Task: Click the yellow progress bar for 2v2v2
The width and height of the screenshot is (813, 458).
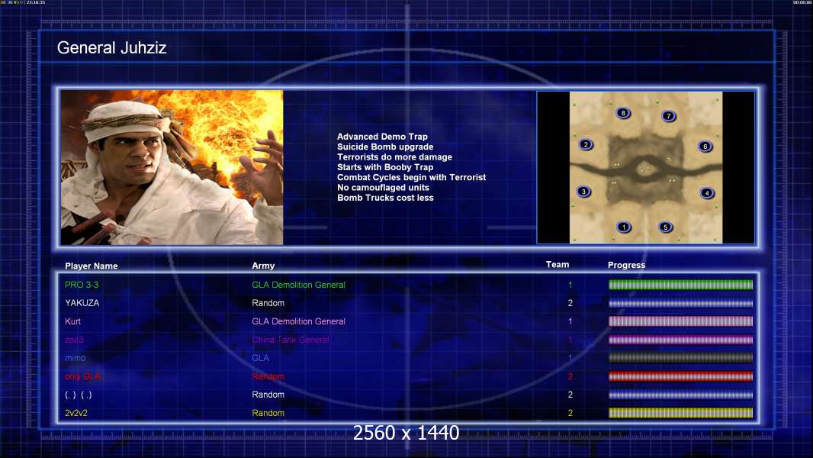Action: (680, 413)
